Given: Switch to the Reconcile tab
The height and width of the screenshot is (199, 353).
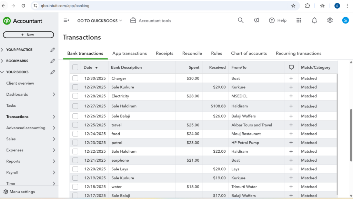Looking at the screenshot, I should (192, 54).
